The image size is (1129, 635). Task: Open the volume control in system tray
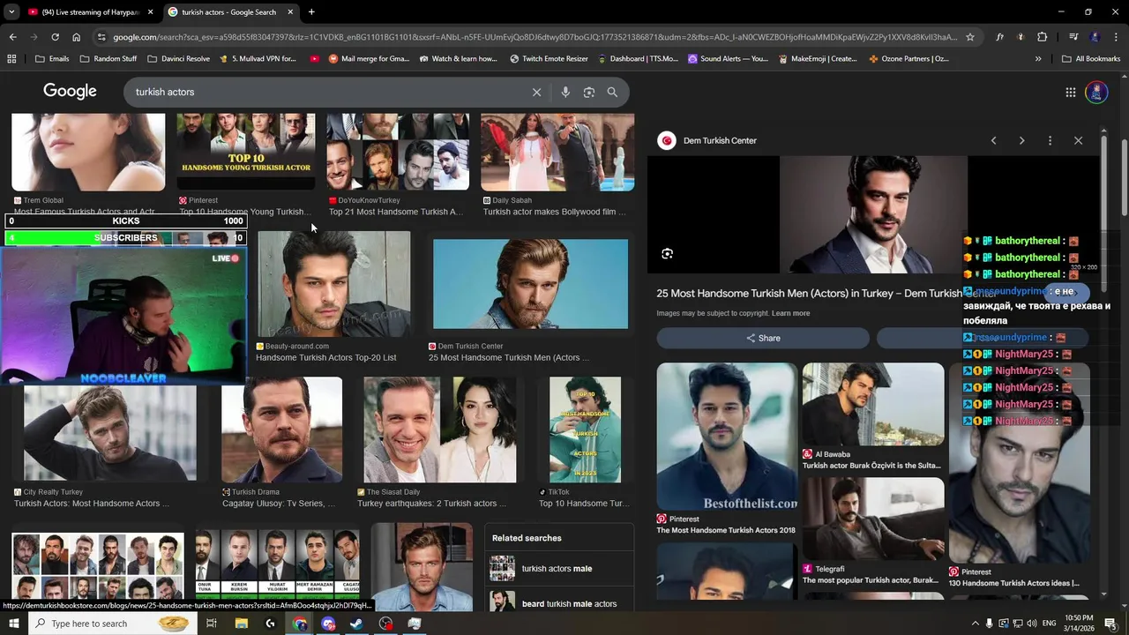point(1033,624)
